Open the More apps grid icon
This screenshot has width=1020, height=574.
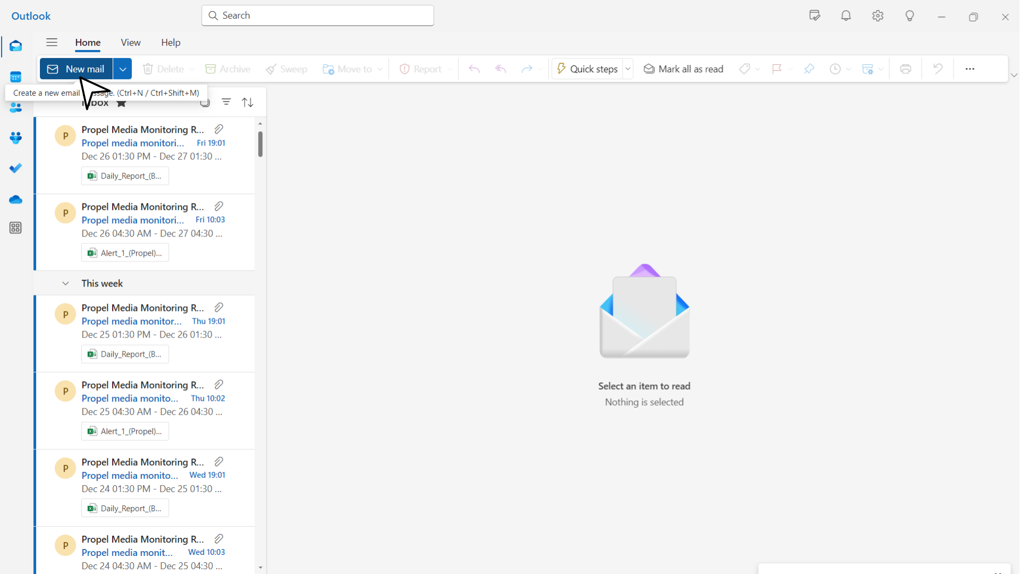[x=15, y=228]
